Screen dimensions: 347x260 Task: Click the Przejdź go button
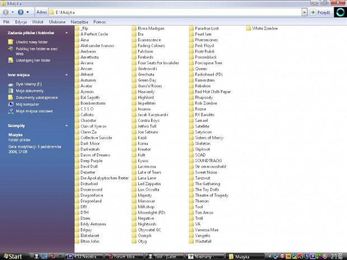click(320, 12)
